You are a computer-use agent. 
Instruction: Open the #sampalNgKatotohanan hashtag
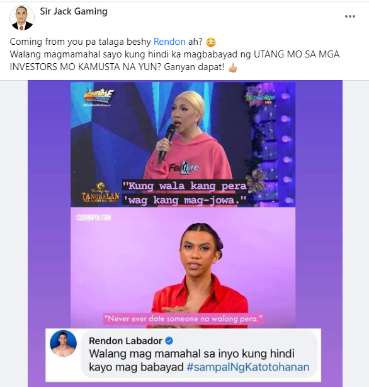coord(248,367)
